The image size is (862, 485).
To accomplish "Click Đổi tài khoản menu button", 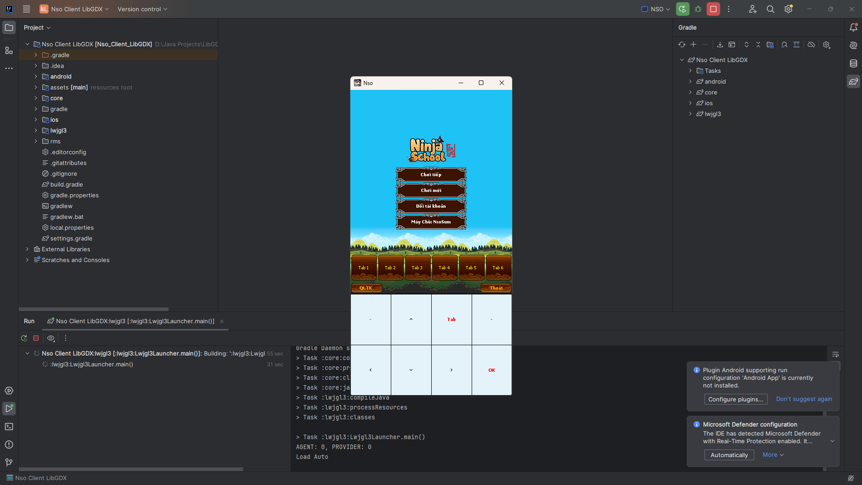I will 431,206.
